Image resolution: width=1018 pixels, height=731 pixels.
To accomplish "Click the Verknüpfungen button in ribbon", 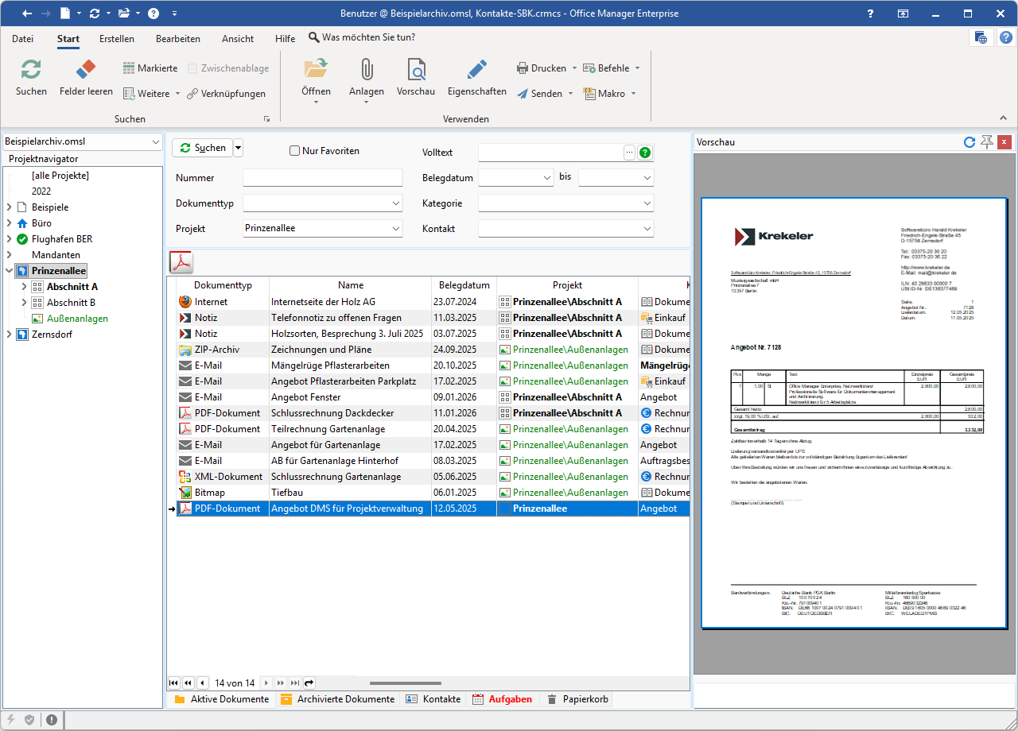I will point(227,94).
